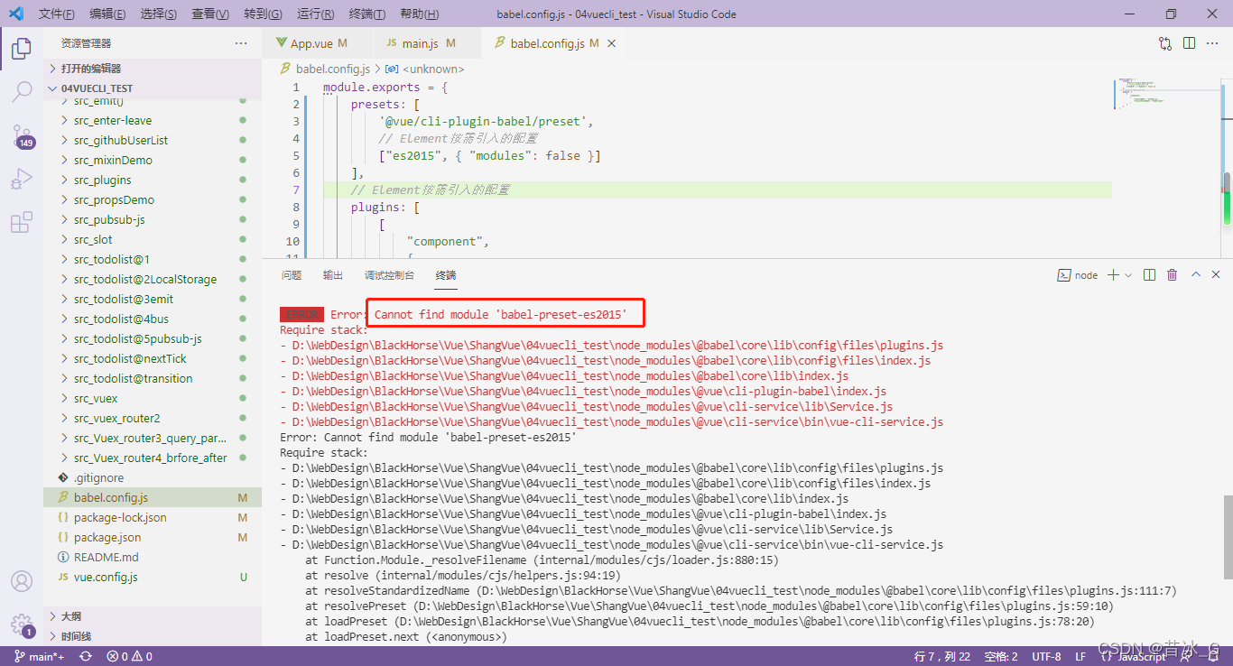Open the editor more actions menu
The height and width of the screenshot is (666, 1233).
click(1213, 43)
